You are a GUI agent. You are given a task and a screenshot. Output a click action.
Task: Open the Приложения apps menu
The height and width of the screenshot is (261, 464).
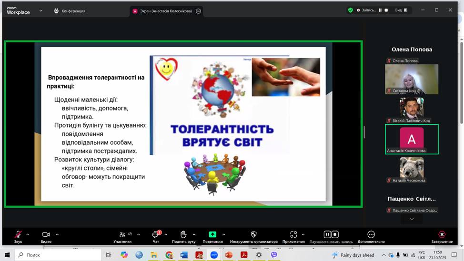[x=293, y=235]
